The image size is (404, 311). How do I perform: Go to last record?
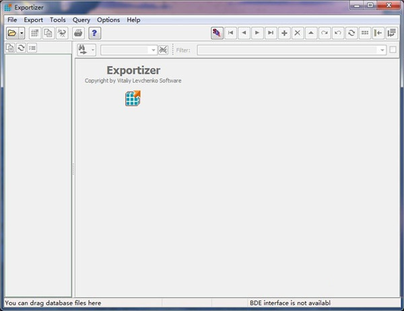pos(271,33)
